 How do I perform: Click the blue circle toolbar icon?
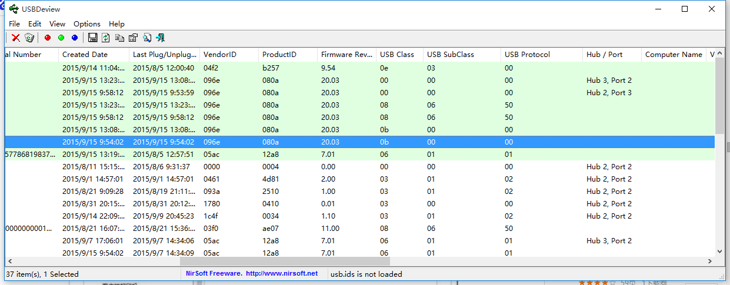click(x=75, y=38)
